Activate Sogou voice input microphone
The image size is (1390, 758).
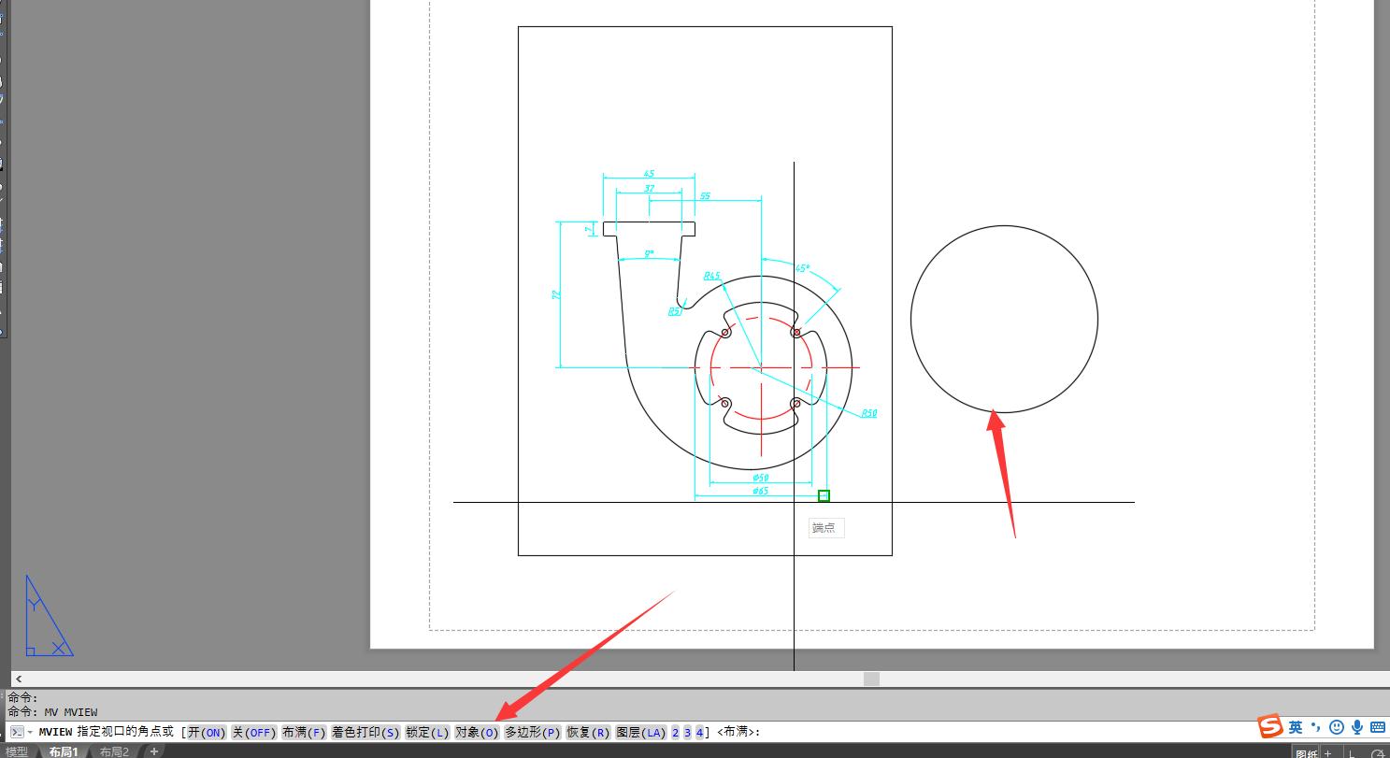pos(1357,727)
